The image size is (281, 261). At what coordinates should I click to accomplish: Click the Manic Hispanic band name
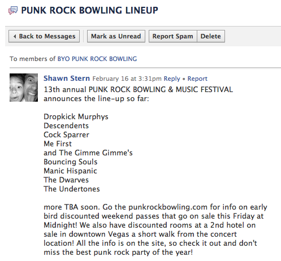click(70, 171)
